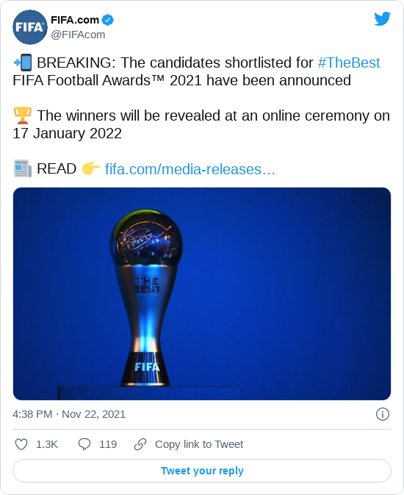Open the trophy image in the tweet
The height and width of the screenshot is (495, 404).
(x=202, y=293)
